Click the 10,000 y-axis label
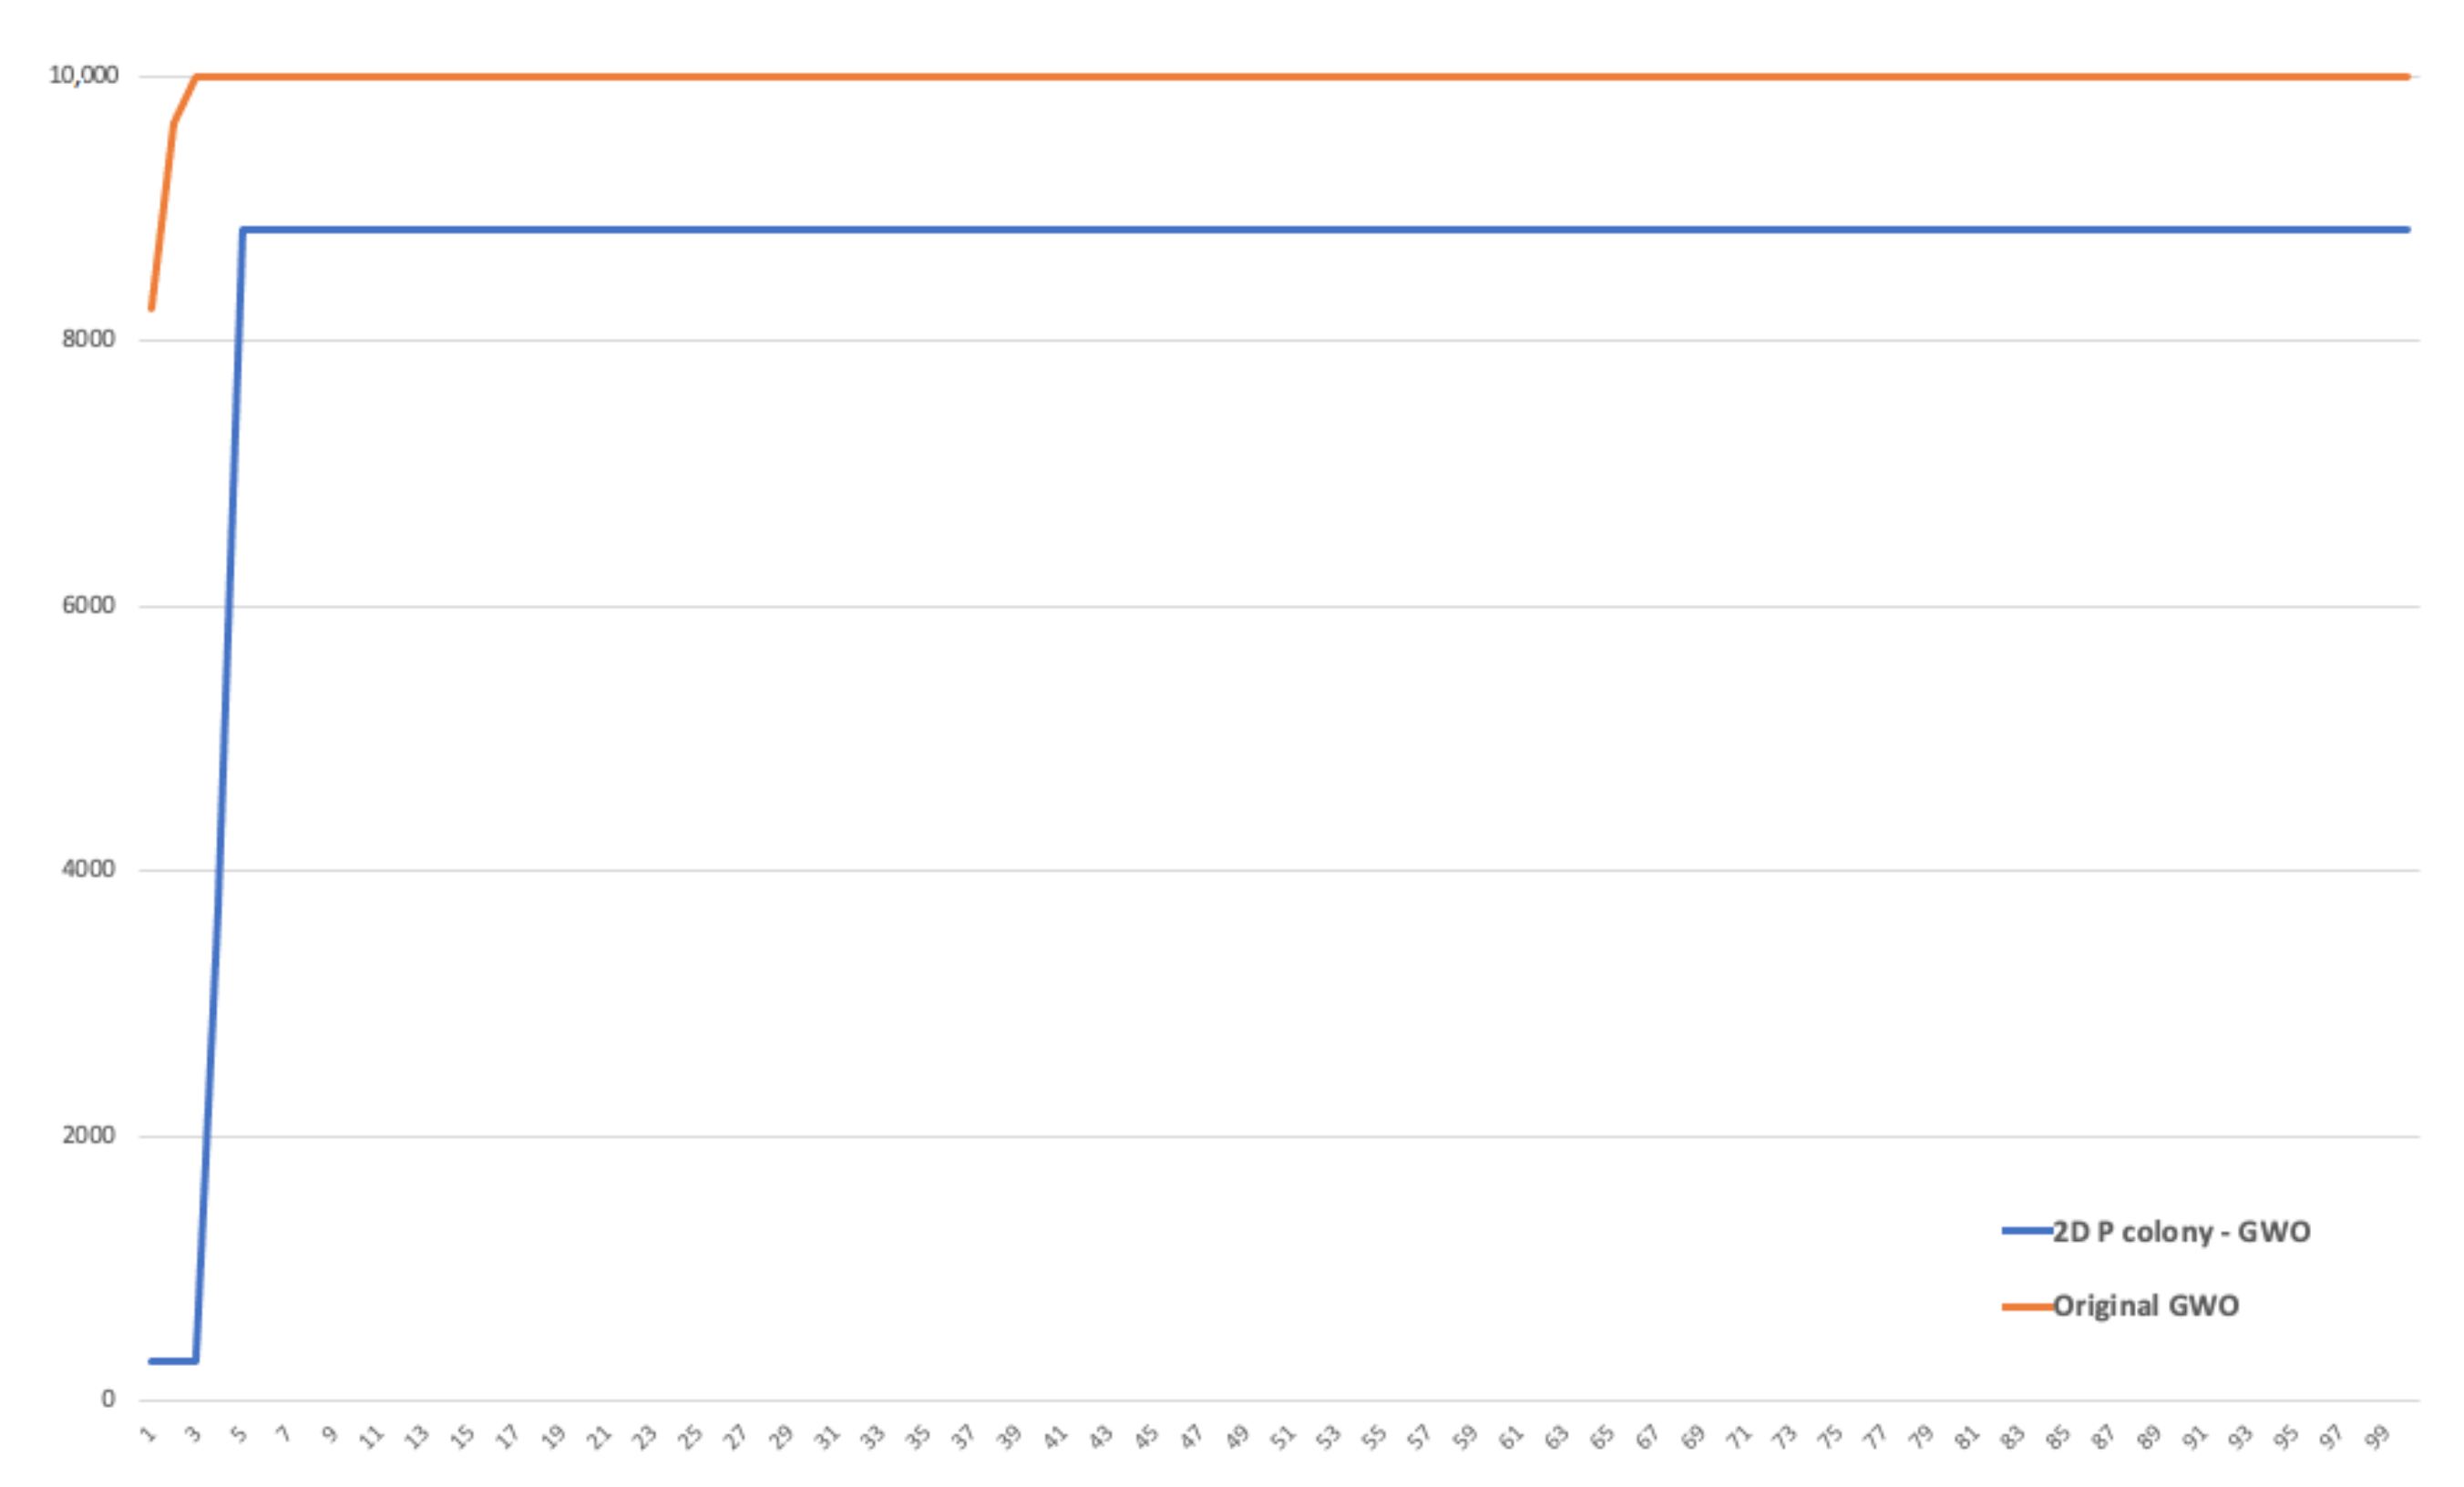2464x1487 pixels. click(84, 75)
